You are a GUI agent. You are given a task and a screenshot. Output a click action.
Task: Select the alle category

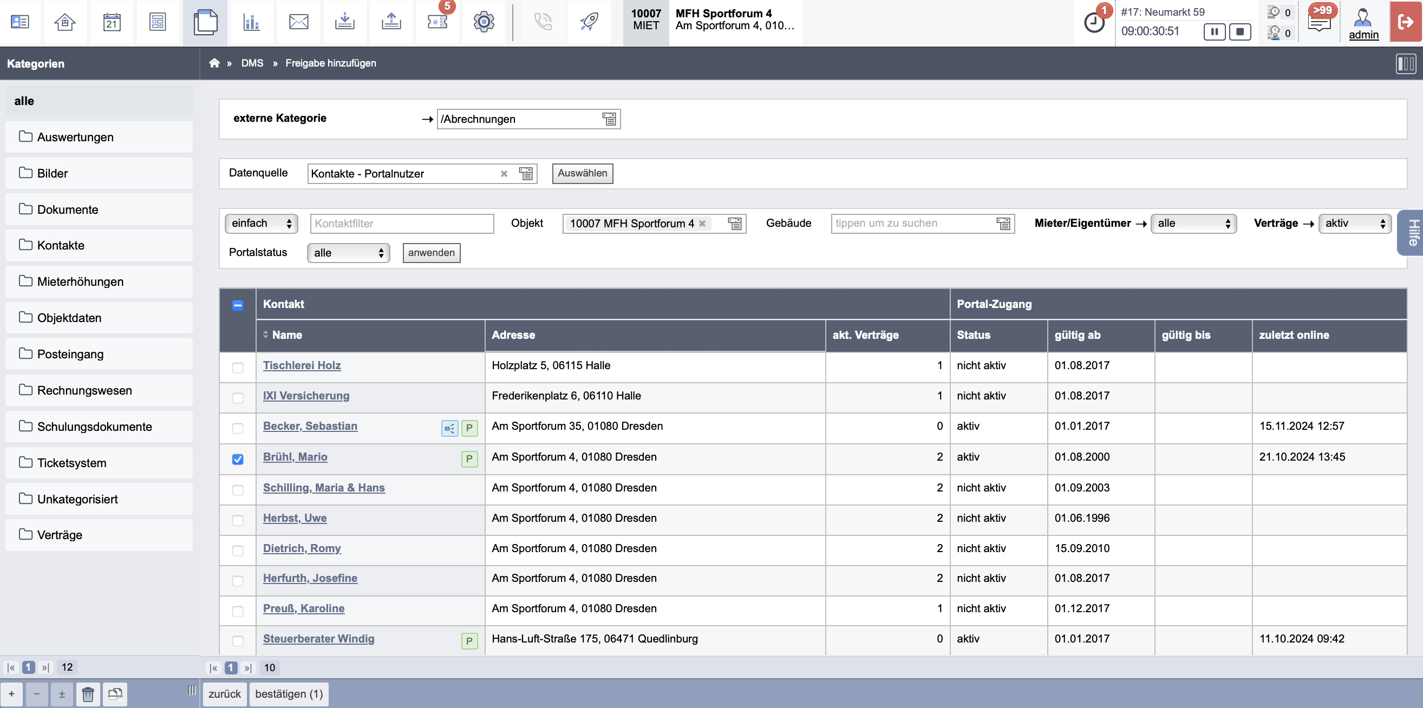click(99, 101)
